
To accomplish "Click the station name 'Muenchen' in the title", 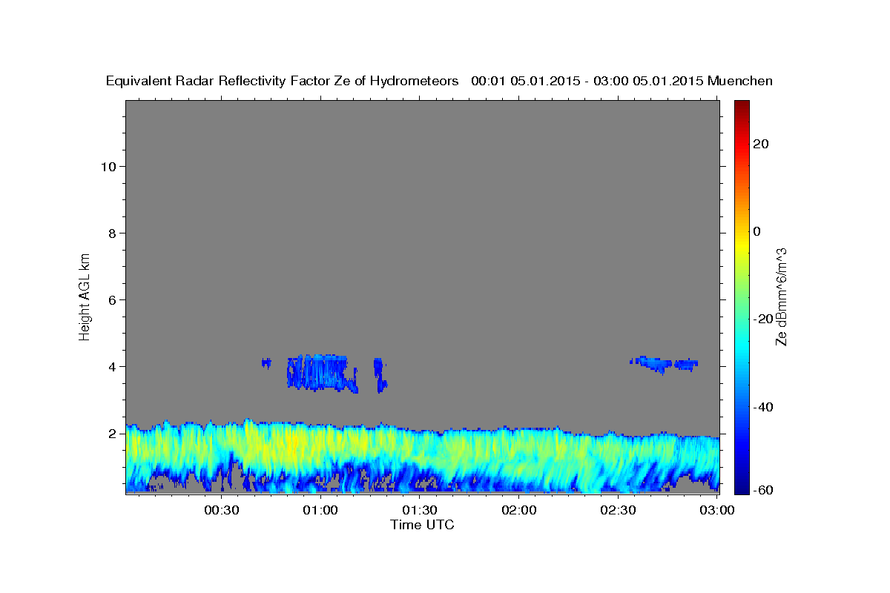I will click(x=741, y=82).
